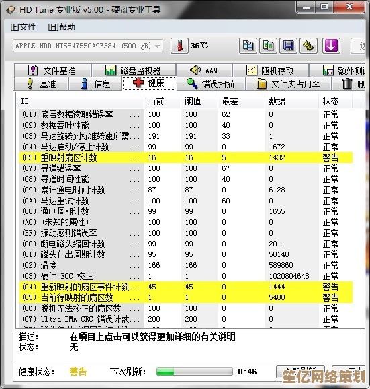Select row (C2) 温度
Viewport: 370px width, 389px height.
coord(186,265)
